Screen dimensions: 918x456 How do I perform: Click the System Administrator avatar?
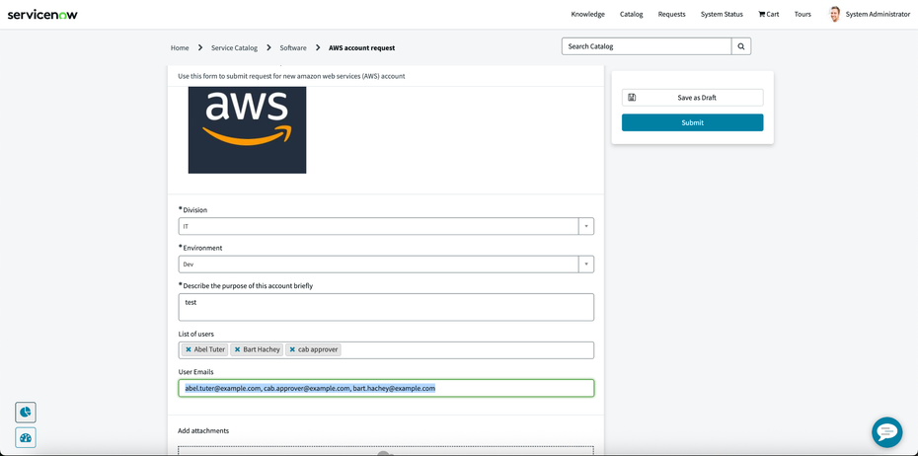pyautogui.click(x=835, y=15)
